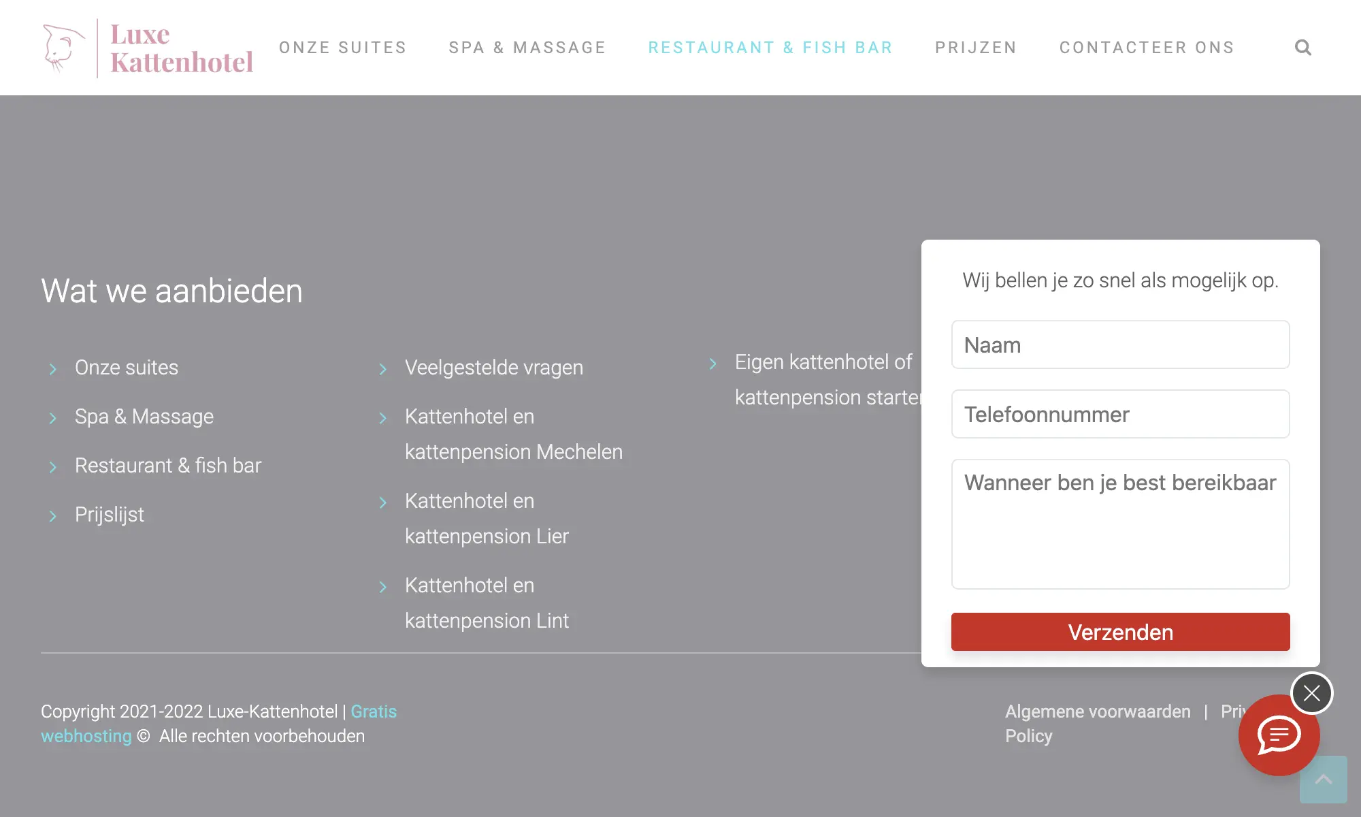The width and height of the screenshot is (1361, 817).
Task: Click the red chat bubble icon
Action: [x=1278, y=735]
